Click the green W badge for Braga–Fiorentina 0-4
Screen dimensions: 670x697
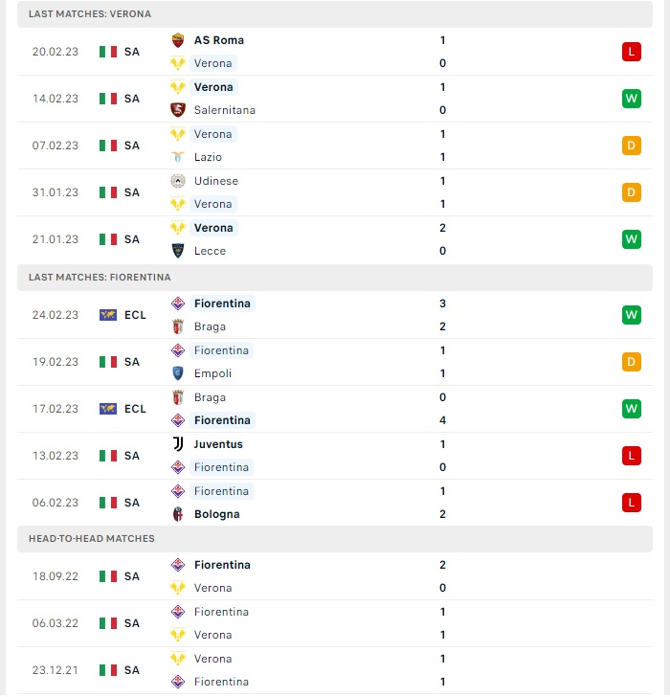[x=632, y=409]
